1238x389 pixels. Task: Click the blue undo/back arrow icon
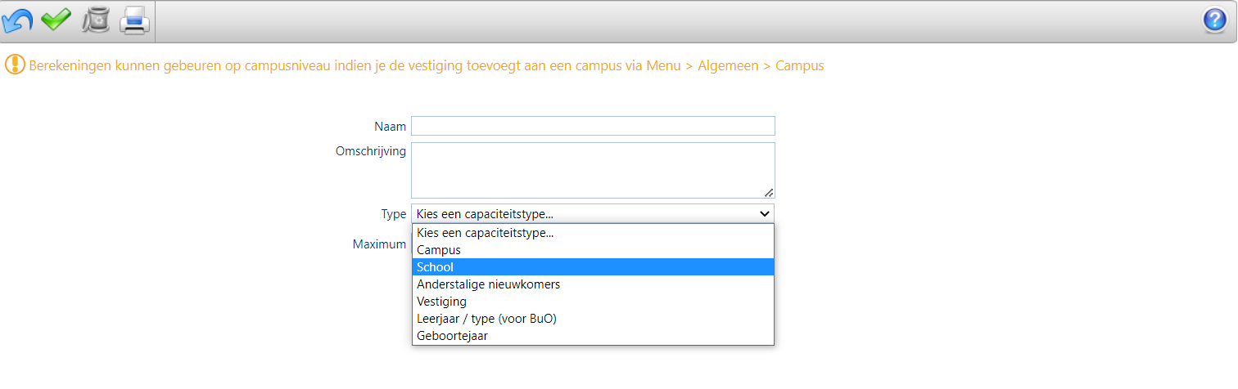click(x=17, y=20)
